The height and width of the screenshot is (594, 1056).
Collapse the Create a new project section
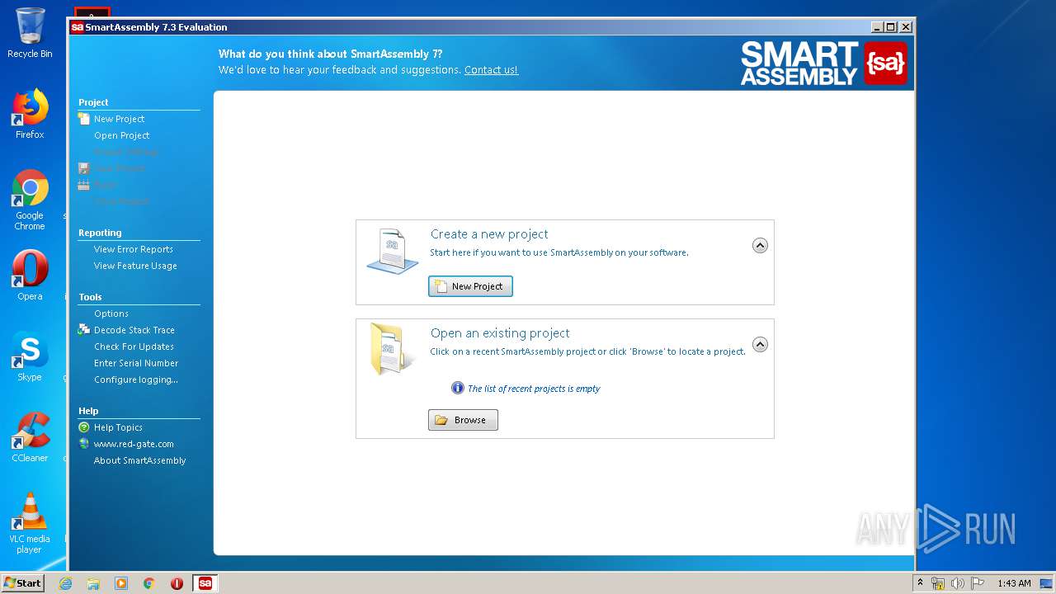coord(760,245)
